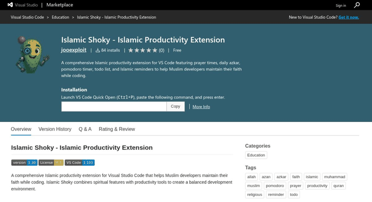Select the Overview tab
372x202 pixels.
pos(21,129)
